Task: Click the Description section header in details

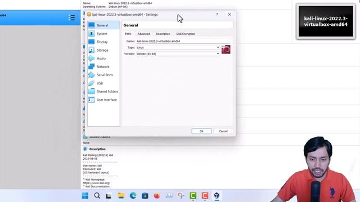Action: tap(97, 149)
